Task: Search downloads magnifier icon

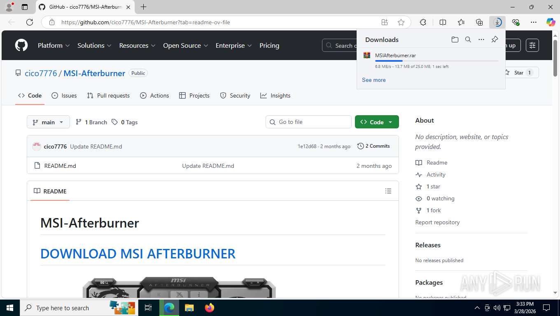Action: 468,39
